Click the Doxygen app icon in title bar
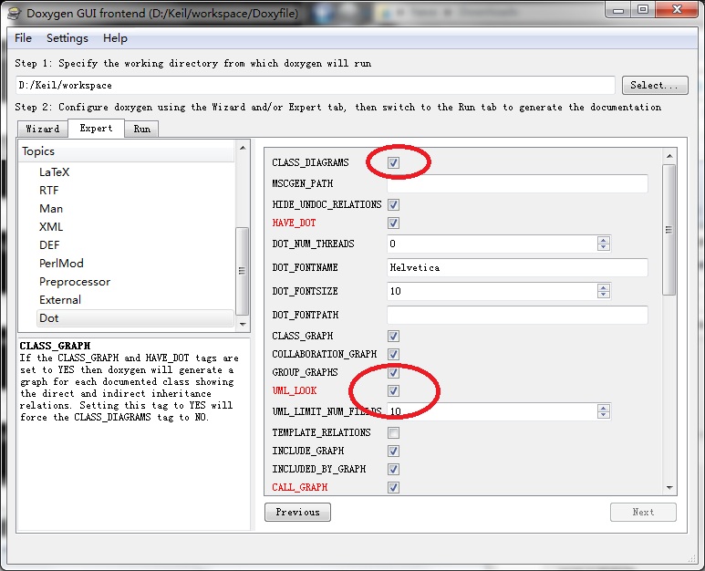The width and height of the screenshot is (705, 571). pyautogui.click(x=15, y=13)
